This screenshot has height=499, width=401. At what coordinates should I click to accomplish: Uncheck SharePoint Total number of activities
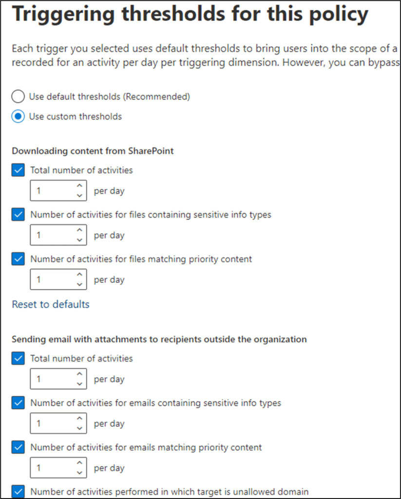18,170
